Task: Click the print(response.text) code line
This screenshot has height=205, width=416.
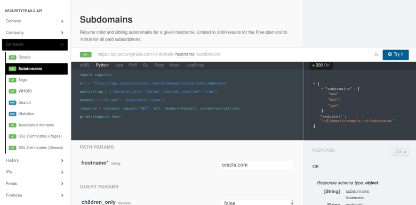Action: [x=101, y=117]
